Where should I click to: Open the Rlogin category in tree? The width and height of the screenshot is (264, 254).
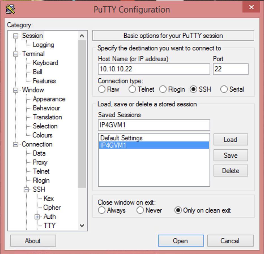pyautogui.click(x=41, y=180)
